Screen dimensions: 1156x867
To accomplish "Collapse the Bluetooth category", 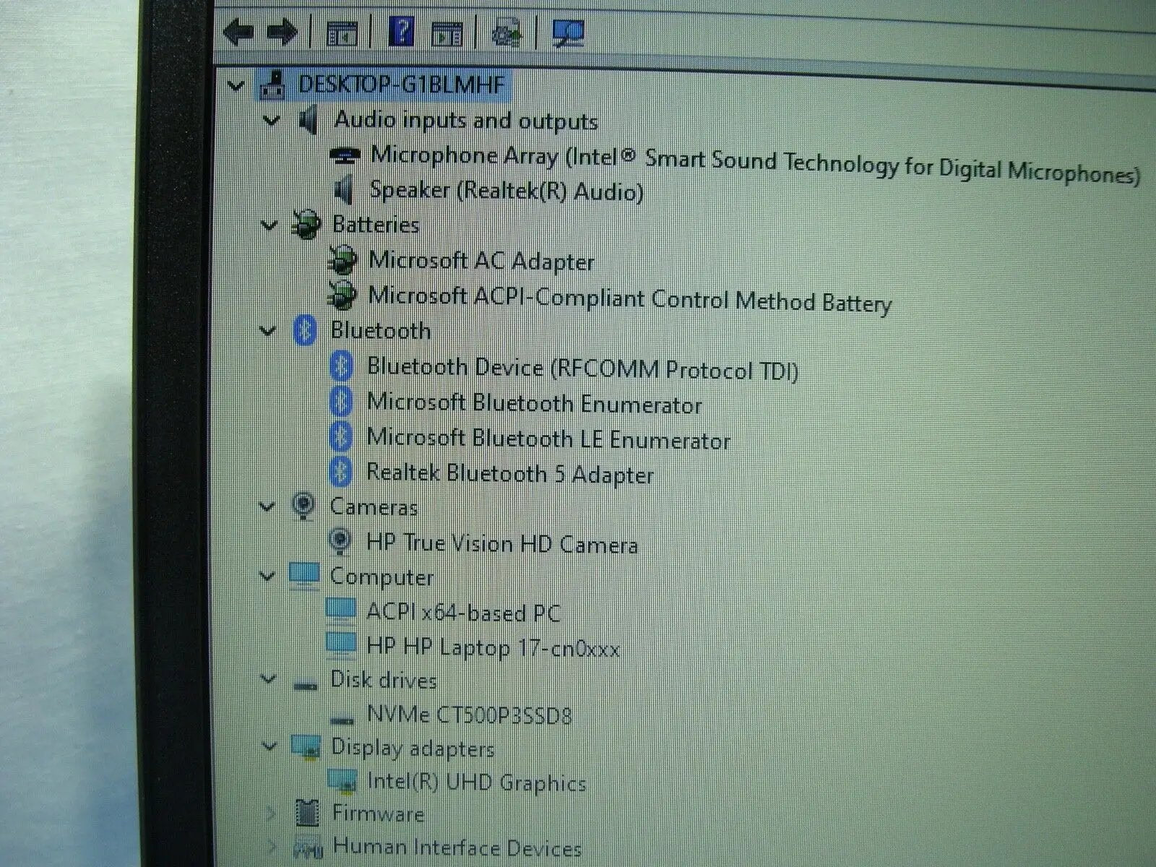I will (268, 331).
